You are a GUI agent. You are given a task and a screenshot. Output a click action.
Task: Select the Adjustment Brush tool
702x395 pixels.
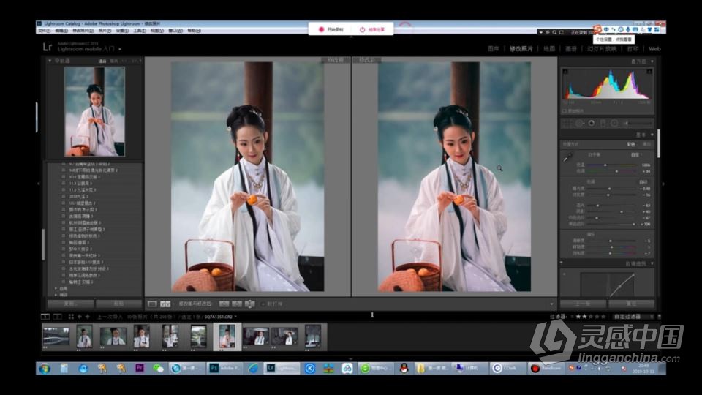coord(638,123)
